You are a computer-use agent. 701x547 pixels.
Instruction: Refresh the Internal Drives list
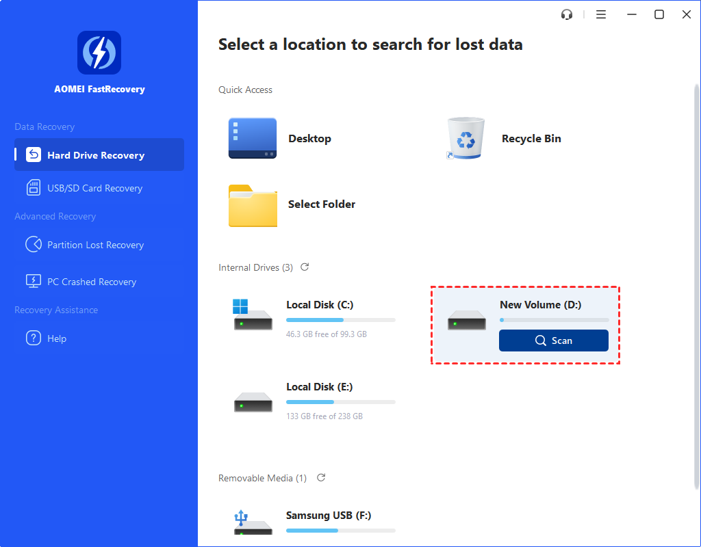[305, 267]
